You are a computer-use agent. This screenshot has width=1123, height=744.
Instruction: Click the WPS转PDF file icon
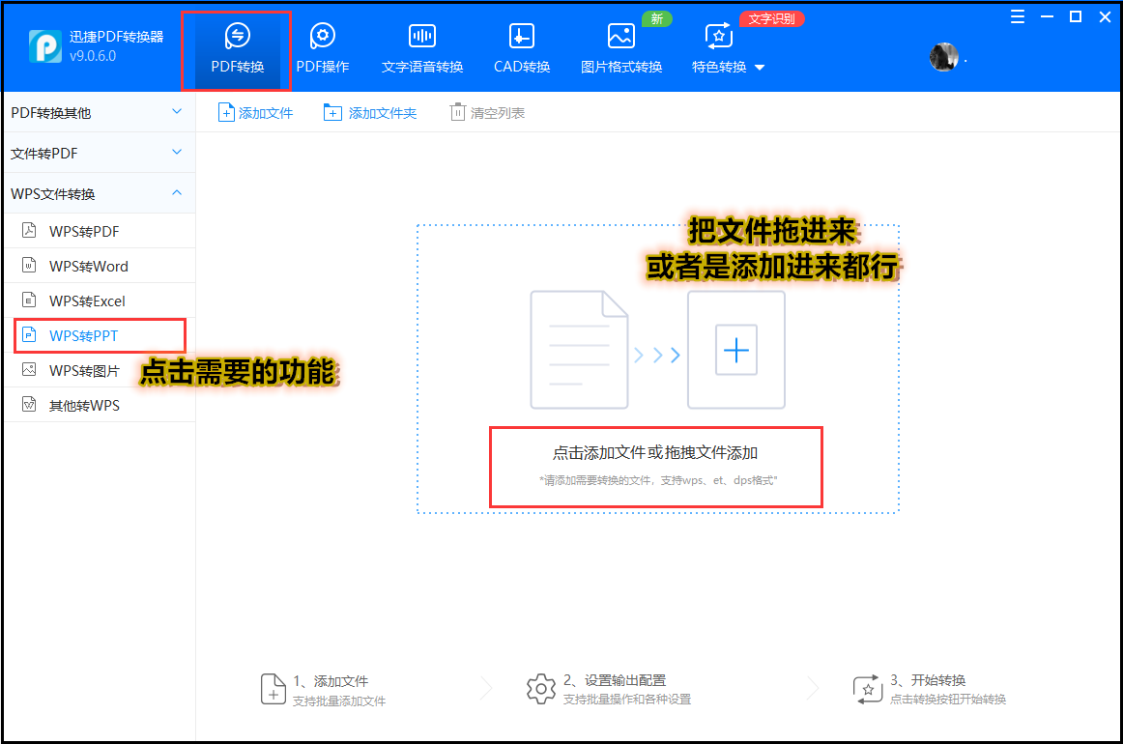[x=29, y=230]
